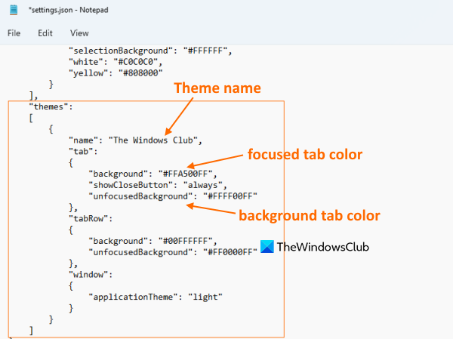This screenshot has height=339, width=453.
Task: Click the "showCloseButton": "always" line
Action: point(158,185)
